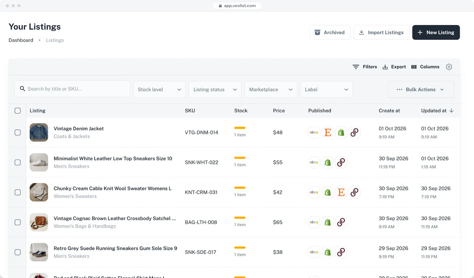The width and height of the screenshot is (474, 278).
Task: Open the Vintage Denim Jacket thumbnail
Action: (39, 132)
